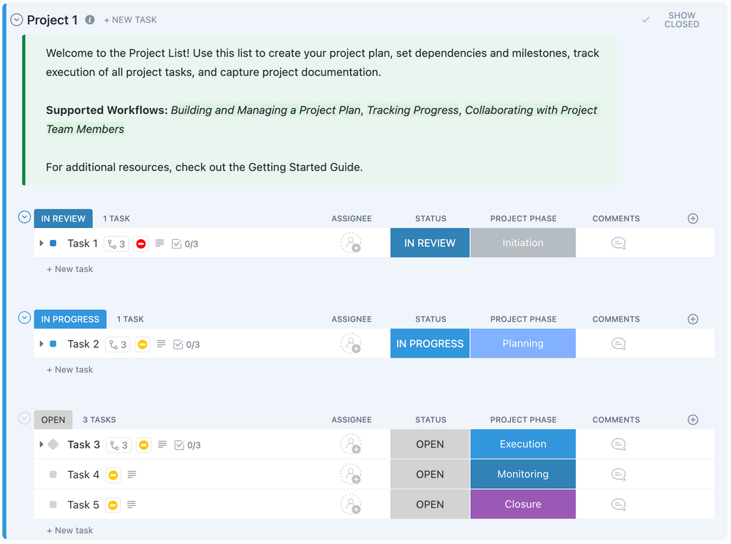Click the info icon beside Project 1

(89, 20)
